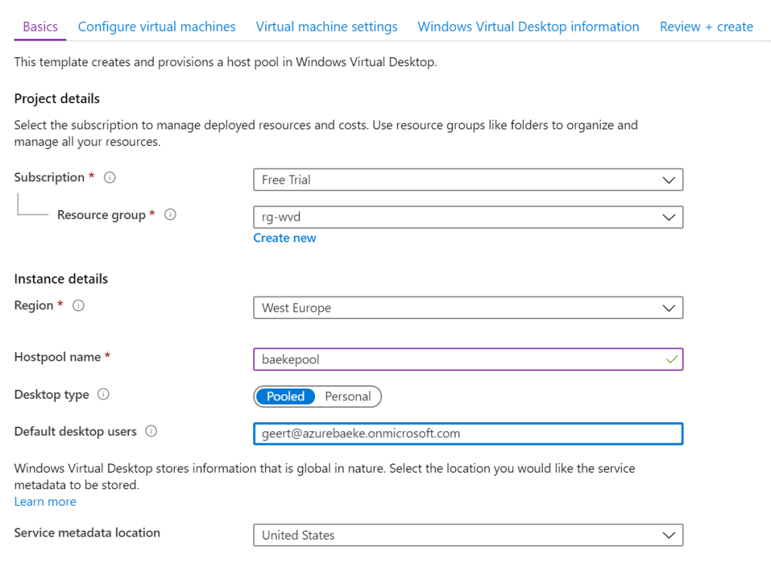Image resolution: width=771 pixels, height=572 pixels.
Task: Click the Desktop type info icon
Action: point(104,394)
